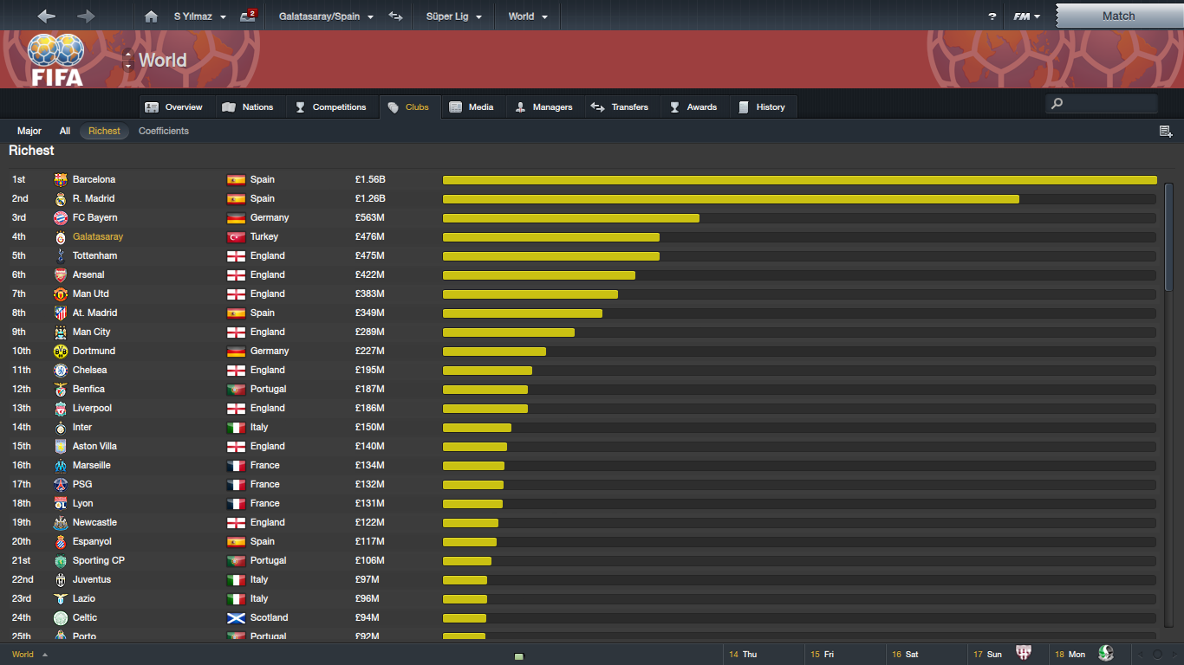Open the Sporting CP club link
The image size is (1184, 665).
[98, 561]
